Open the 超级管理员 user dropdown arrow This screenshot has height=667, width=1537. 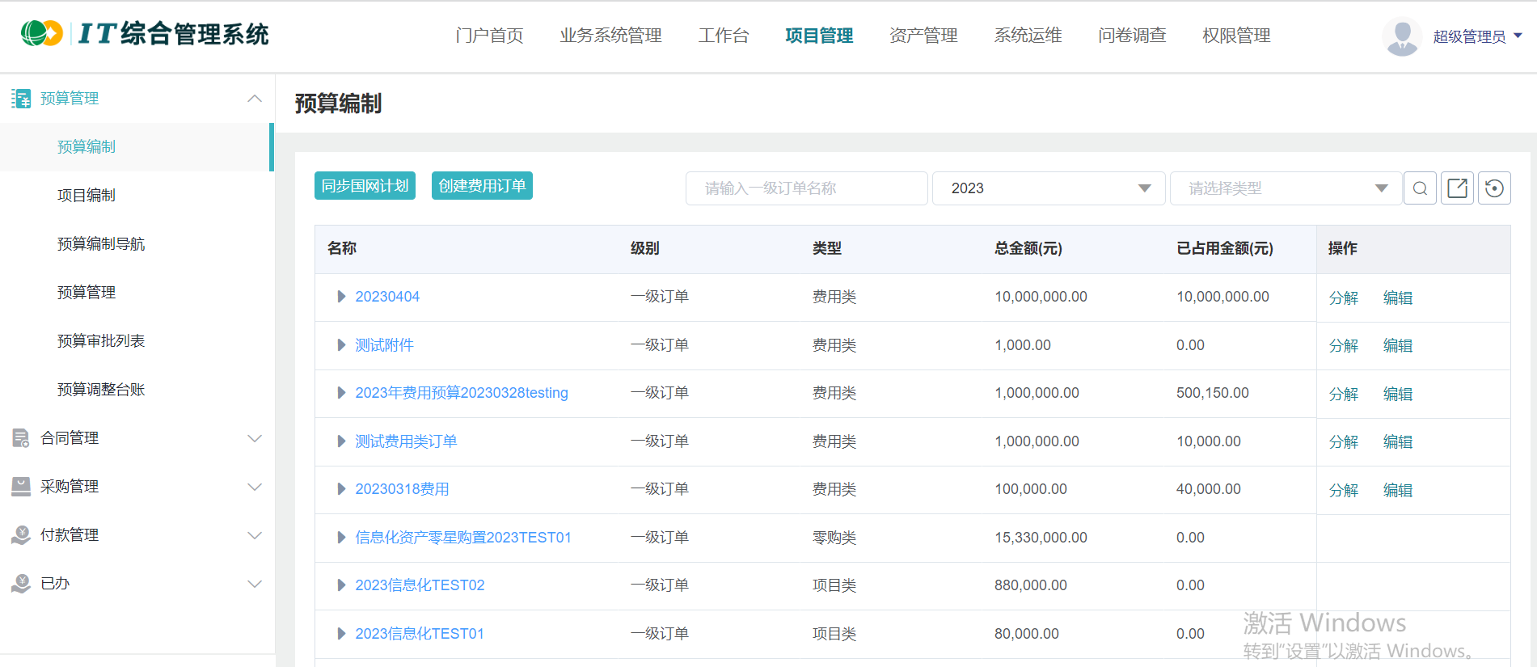[1518, 36]
